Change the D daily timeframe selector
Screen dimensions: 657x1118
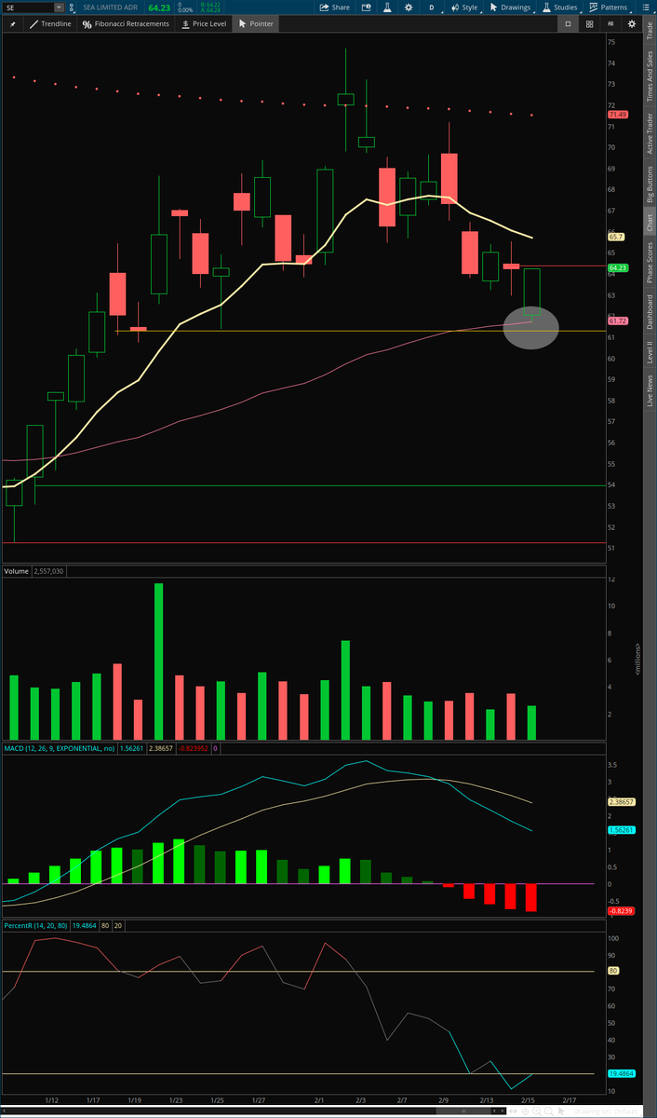point(431,7)
